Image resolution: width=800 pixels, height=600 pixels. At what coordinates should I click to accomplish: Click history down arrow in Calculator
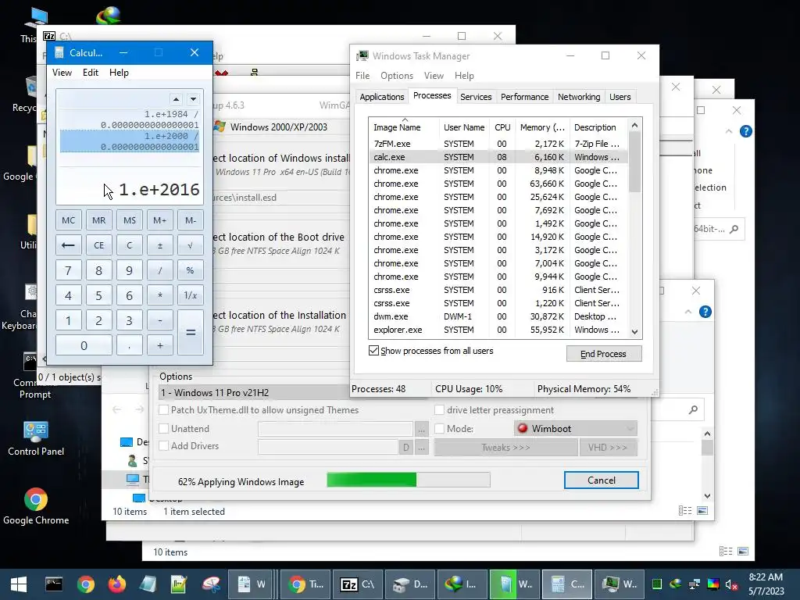pos(193,99)
